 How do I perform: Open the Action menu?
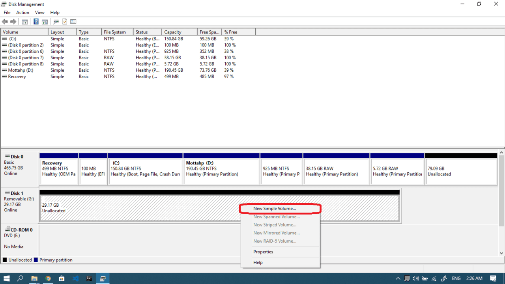22,12
